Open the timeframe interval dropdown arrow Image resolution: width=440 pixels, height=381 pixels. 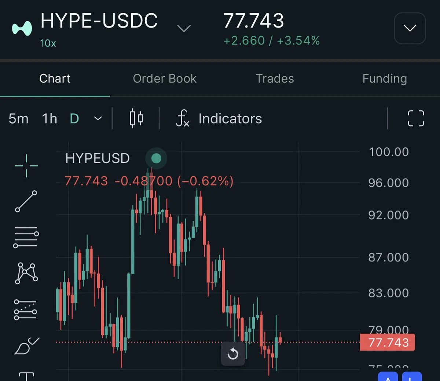[x=98, y=118]
